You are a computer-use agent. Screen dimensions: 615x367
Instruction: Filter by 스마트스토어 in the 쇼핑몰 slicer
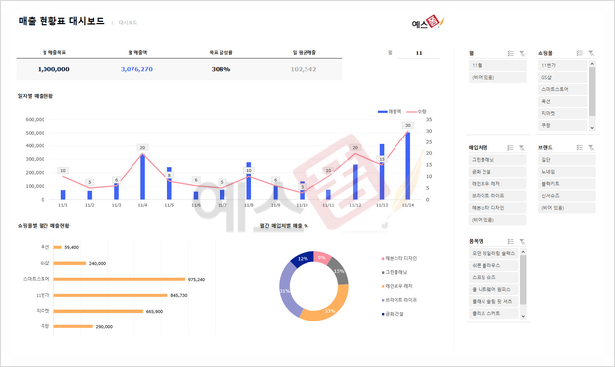tap(563, 89)
